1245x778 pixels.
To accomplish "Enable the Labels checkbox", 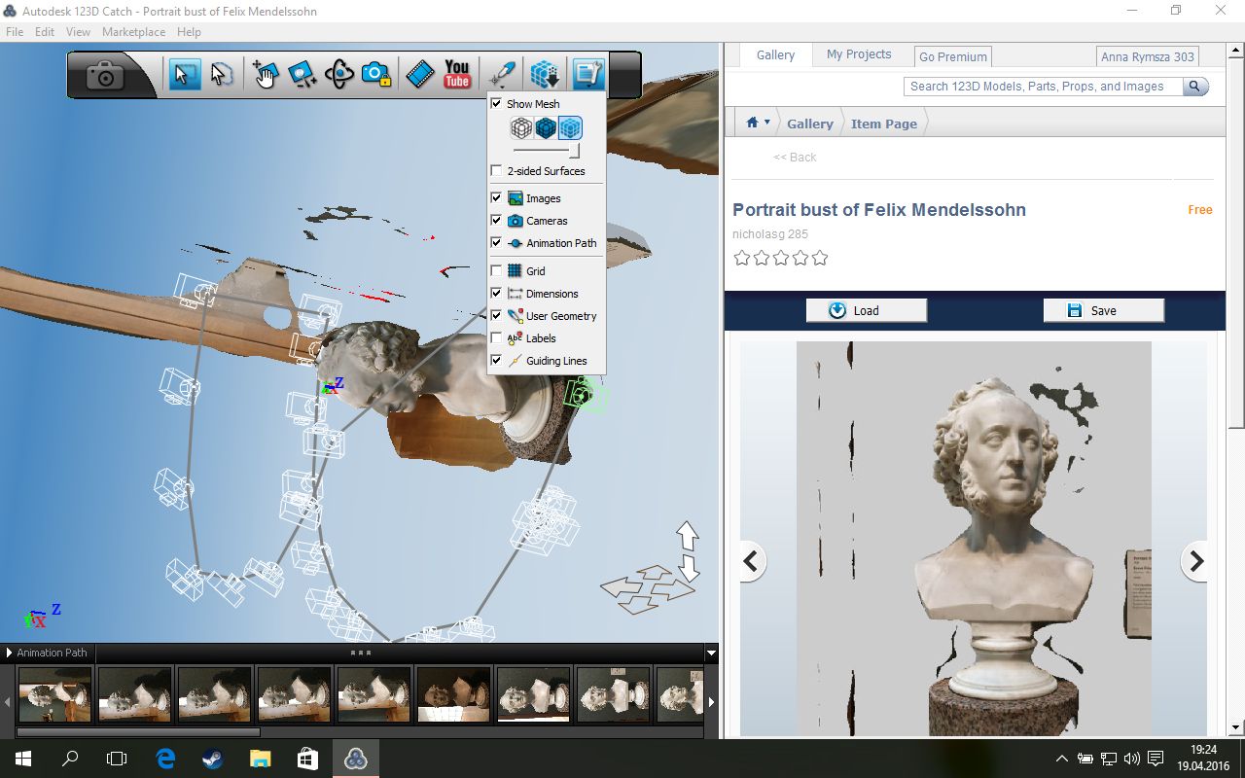I will click(496, 337).
